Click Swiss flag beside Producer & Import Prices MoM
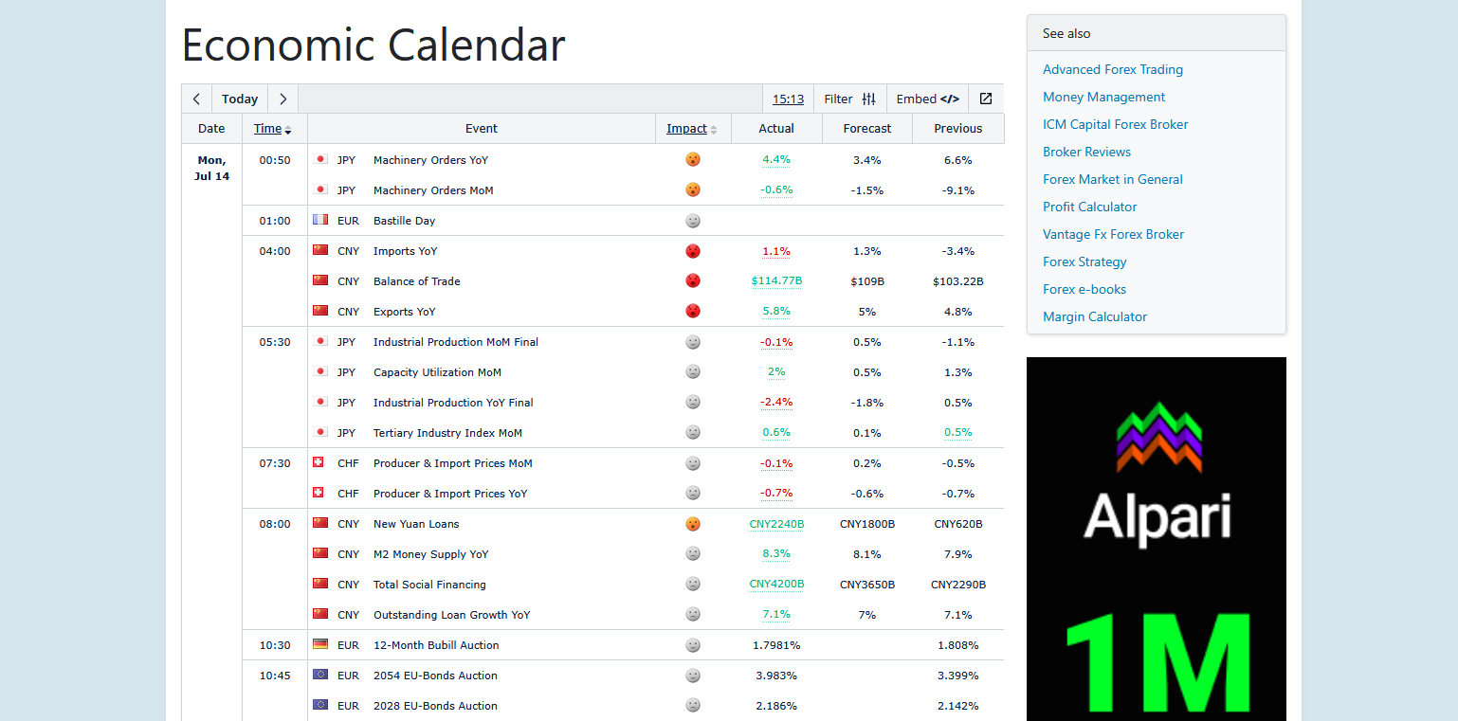1458x721 pixels. click(x=319, y=462)
